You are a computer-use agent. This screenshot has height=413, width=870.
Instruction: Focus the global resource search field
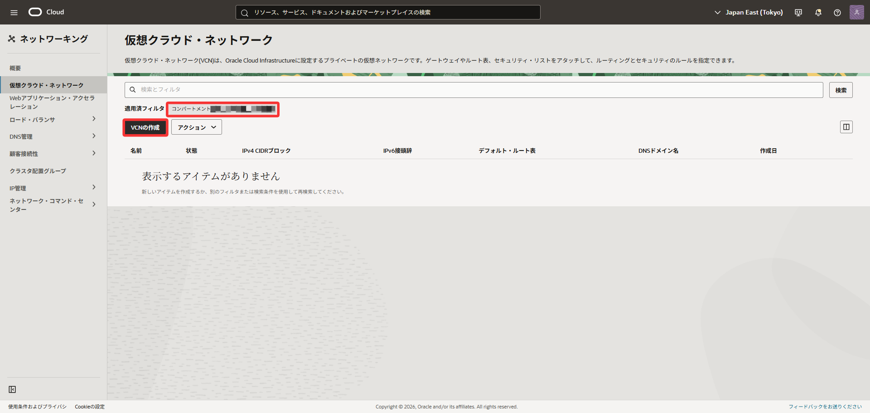(388, 12)
